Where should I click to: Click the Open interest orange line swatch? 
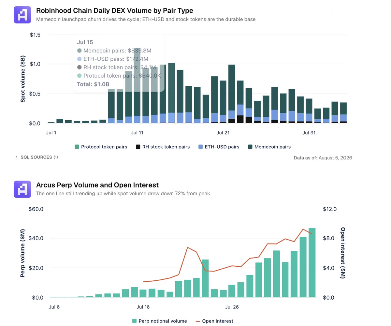click(x=198, y=321)
